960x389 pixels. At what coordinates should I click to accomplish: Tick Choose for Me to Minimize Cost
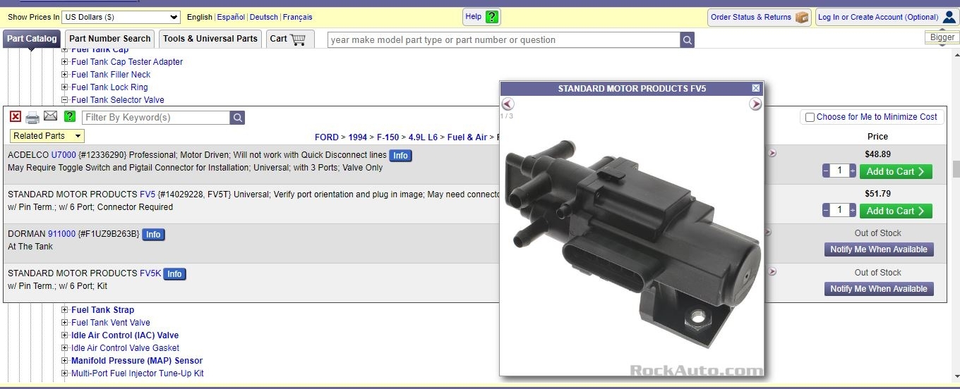click(x=810, y=117)
